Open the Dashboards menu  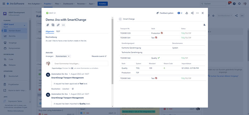[x=69, y=4]
